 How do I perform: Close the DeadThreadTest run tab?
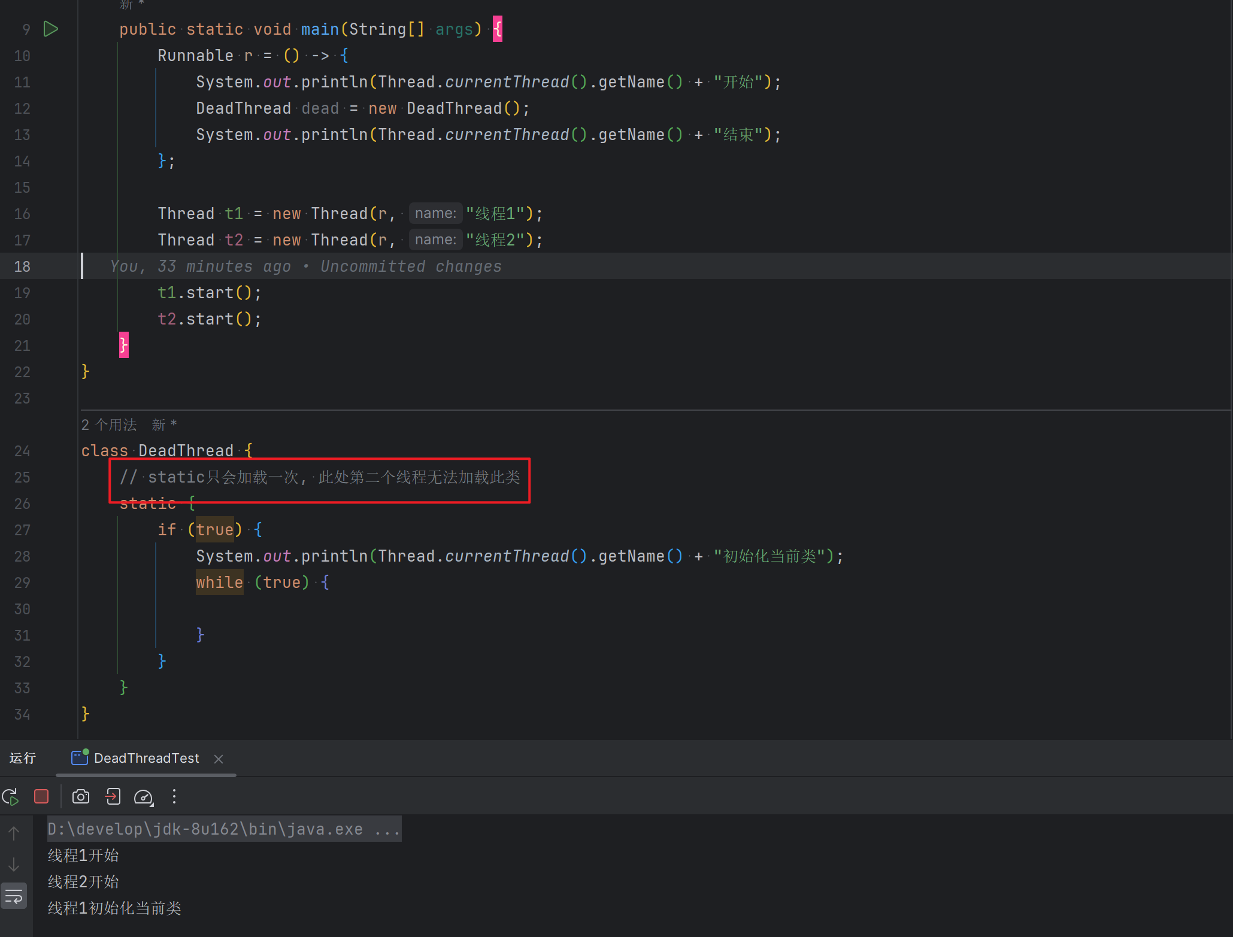click(219, 759)
